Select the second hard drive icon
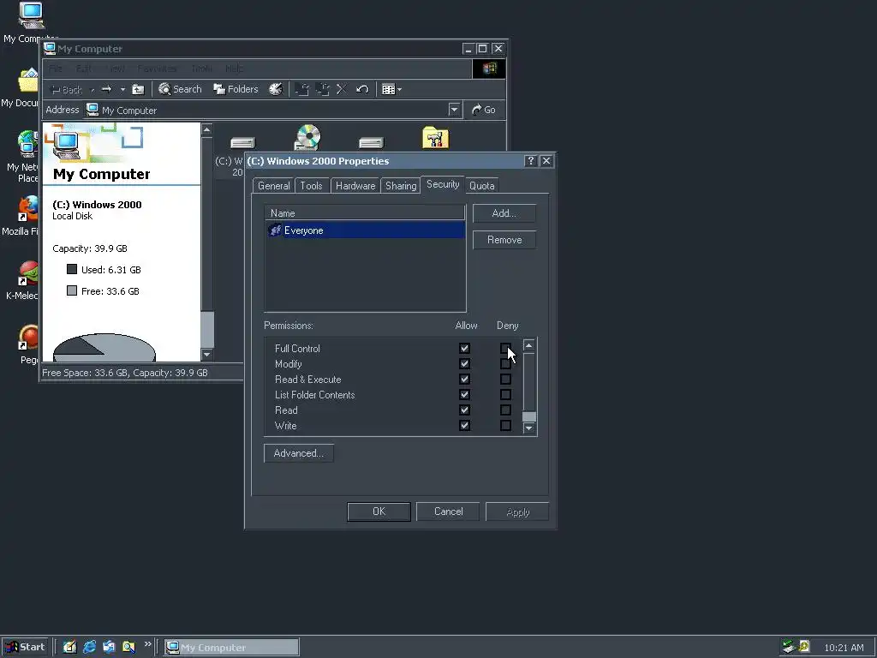This screenshot has width=877, height=658. [x=372, y=143]
